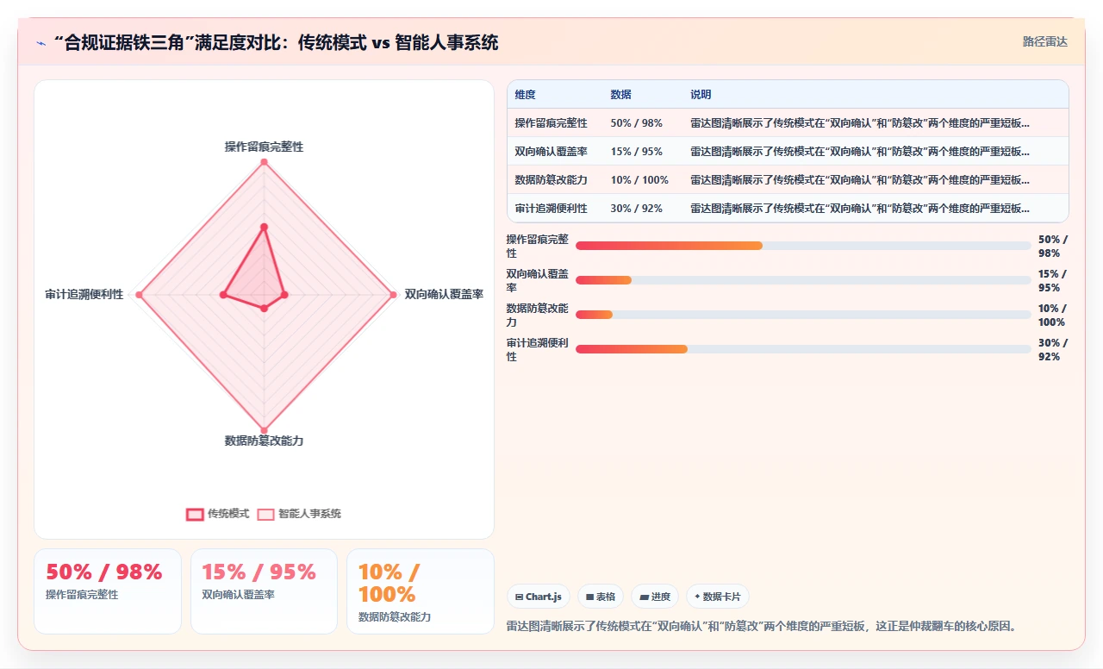
Task: Click the 路径雷达 label in header
Action: 1044,41
